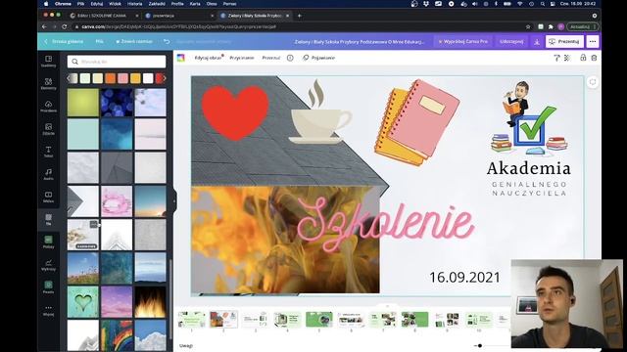This screenshot has width=627, height=352.
Task: Click the Pojawienie animation button
Action: 318,58
